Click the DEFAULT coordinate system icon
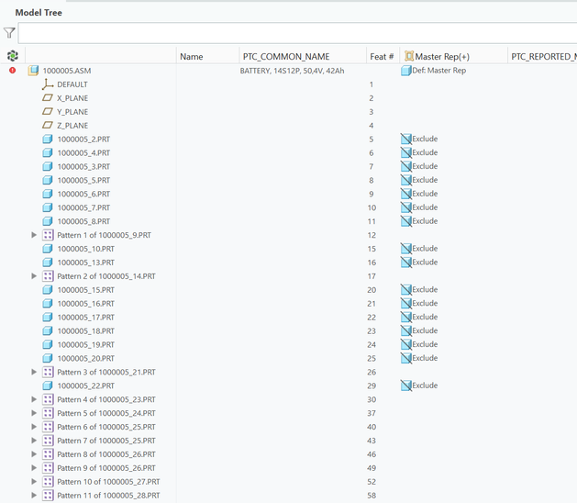This screenshot has height=503, width=577. [48, 84]
